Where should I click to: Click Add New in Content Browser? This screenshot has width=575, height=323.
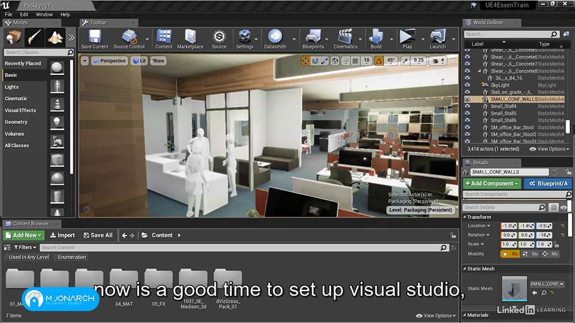coord(24,235)
